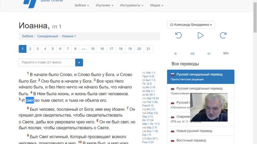The width and height of the screenshot is (257, 144).
Task: Focus the Перейти к главе input field
Action: point(47,62)
